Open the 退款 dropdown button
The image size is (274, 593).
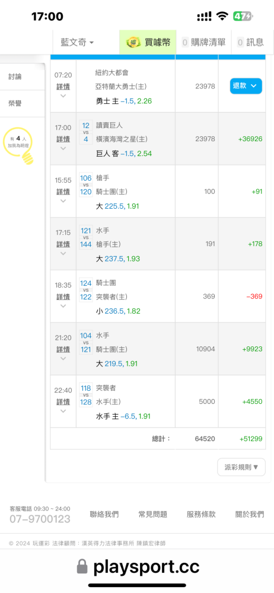(246, 86)
